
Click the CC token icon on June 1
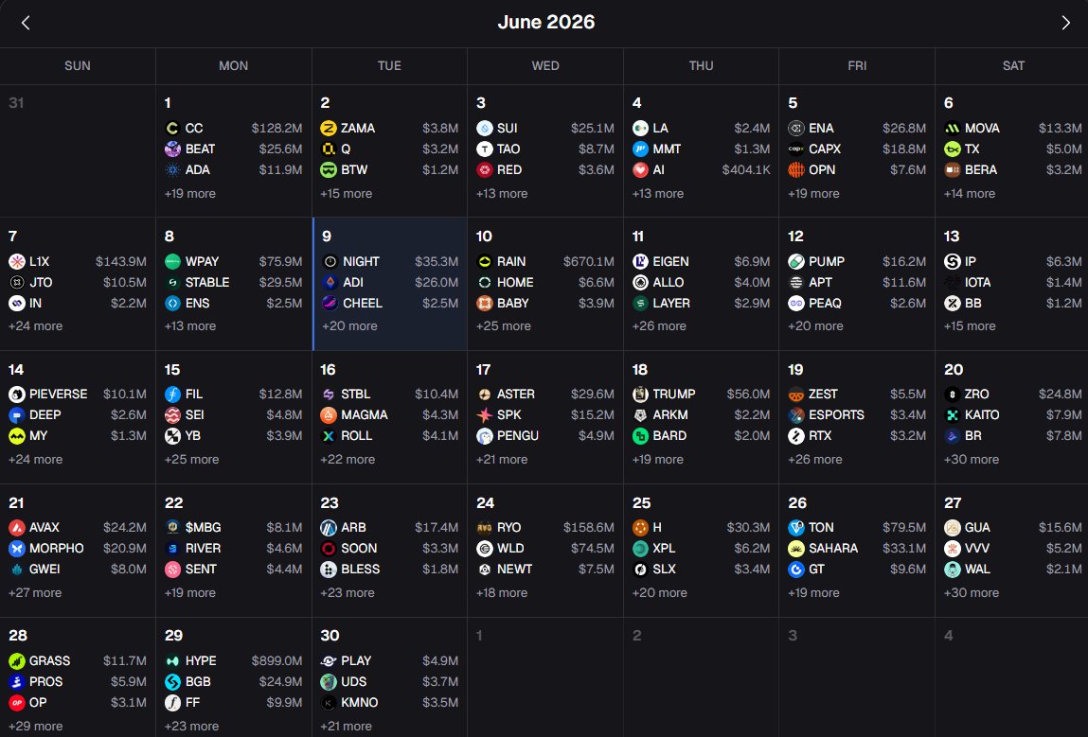tap(172, 129)
